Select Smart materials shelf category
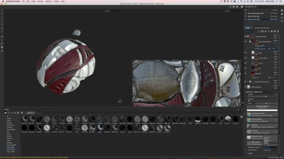 point(11,145)
